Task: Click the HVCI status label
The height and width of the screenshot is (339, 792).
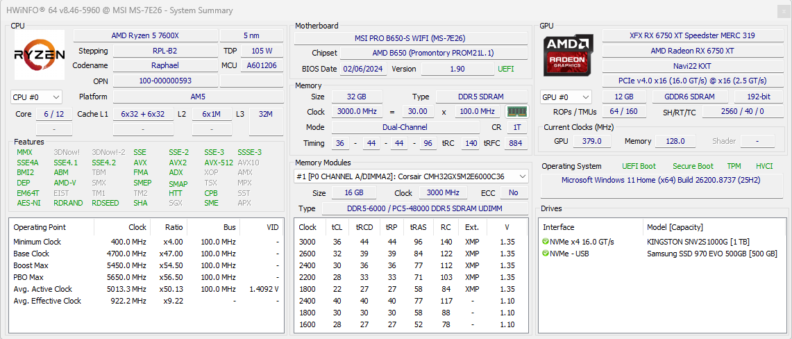Action: [764, 166]
